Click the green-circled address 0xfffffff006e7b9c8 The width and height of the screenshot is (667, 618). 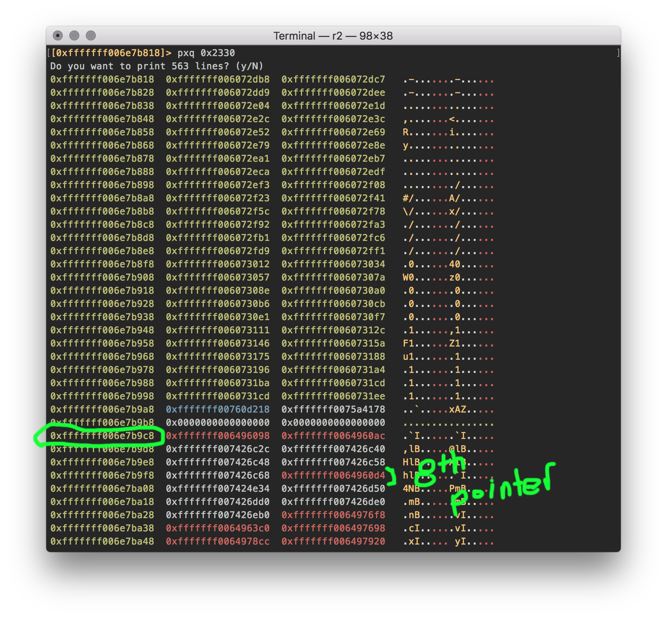pos(102,436)
